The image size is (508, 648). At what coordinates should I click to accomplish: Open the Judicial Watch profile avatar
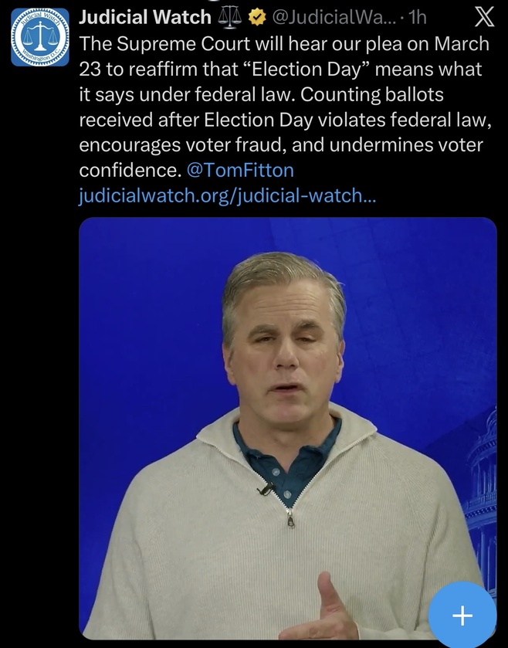[x=40, y=36]
